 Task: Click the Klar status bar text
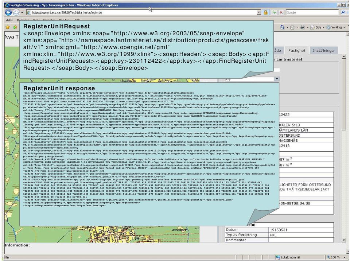click(x=7, y=257)
